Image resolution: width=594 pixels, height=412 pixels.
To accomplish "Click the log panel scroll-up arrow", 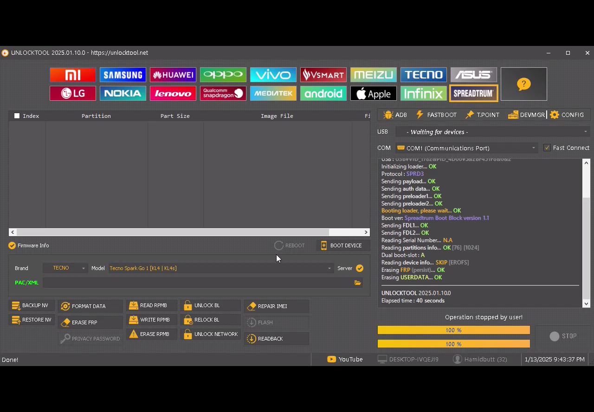I will (587, 163).
